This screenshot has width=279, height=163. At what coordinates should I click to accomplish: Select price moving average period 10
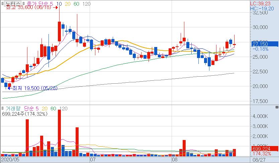click(x=59, y=4)
